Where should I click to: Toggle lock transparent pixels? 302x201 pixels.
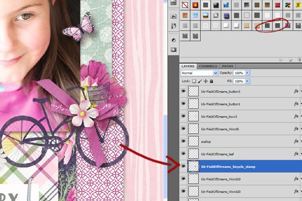(x=194, y=81)
